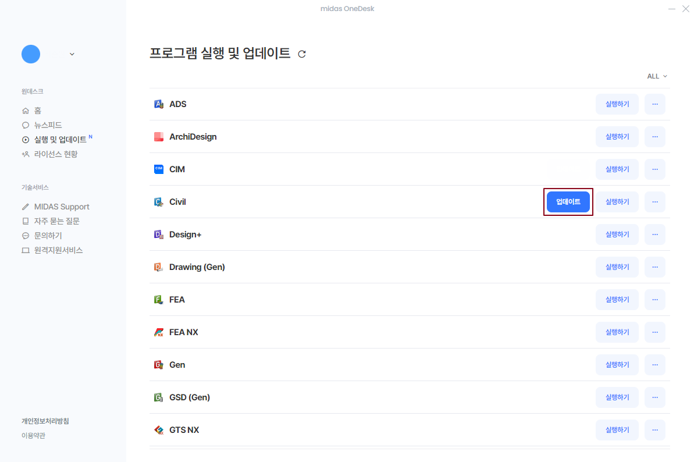Screen dimensions: 694x462
Task: Click the 자주 묻는 질문 book icon
Action: click(x=26, y=221)
